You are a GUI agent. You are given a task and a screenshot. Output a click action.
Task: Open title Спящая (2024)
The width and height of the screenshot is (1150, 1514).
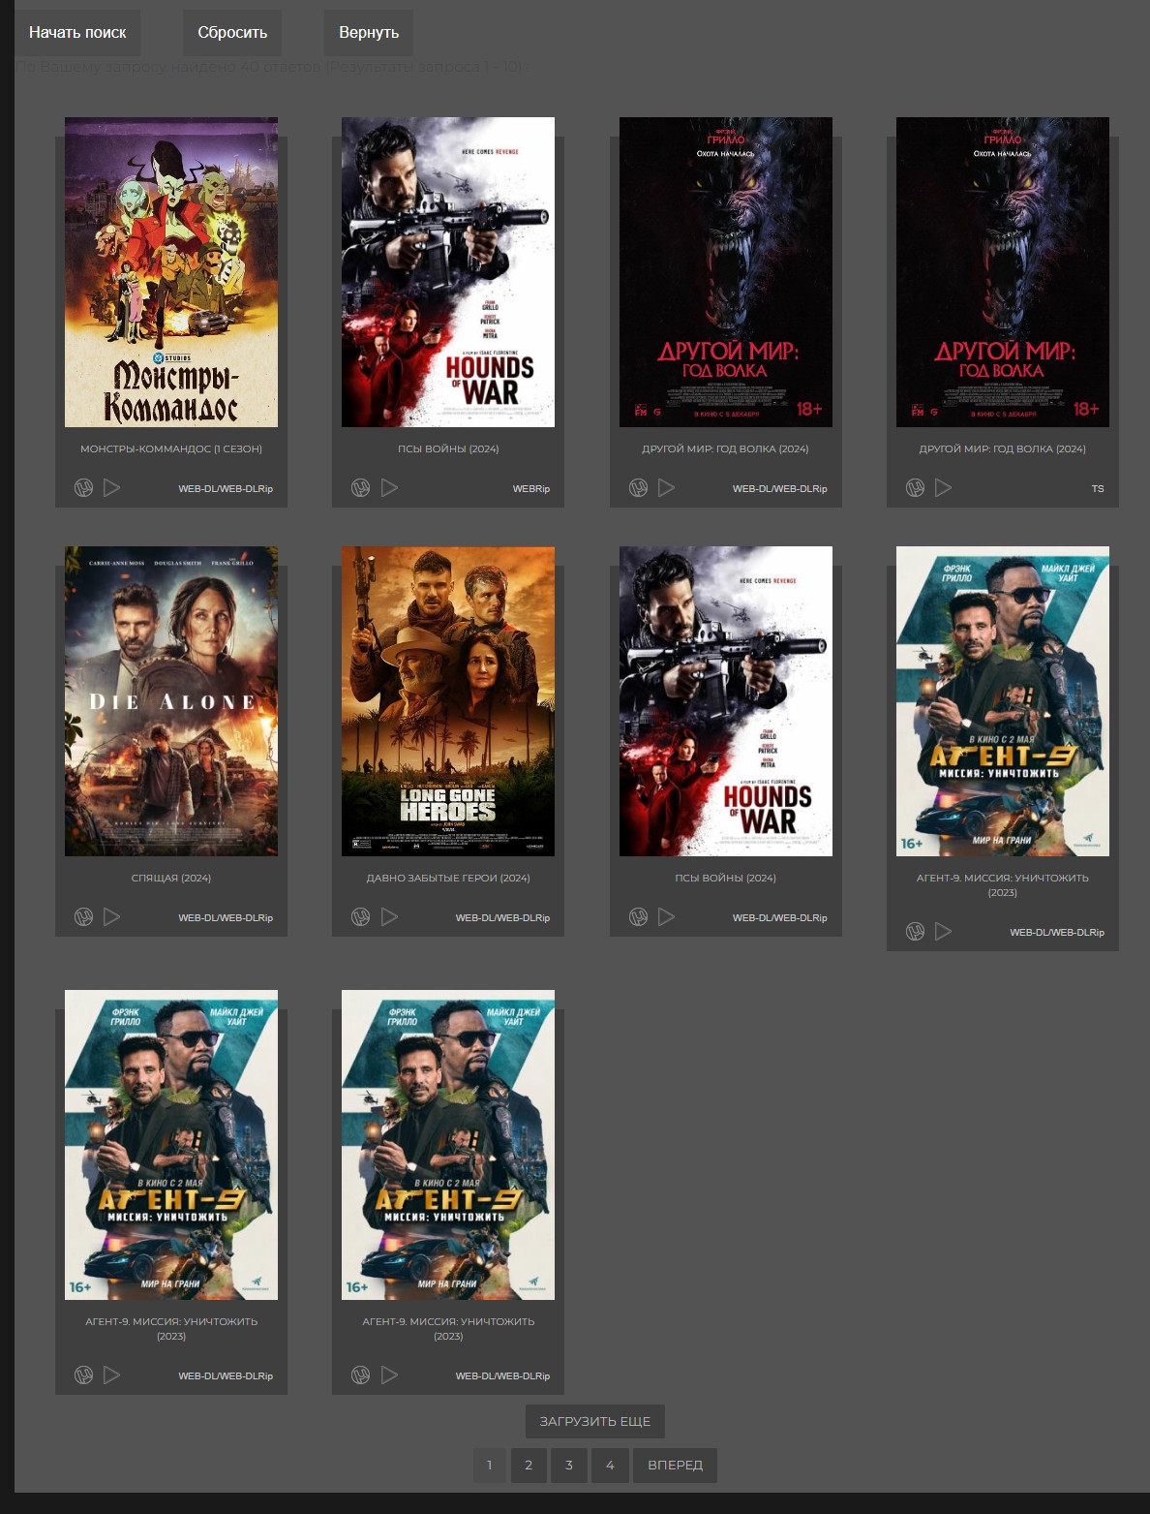pos(171,879)
